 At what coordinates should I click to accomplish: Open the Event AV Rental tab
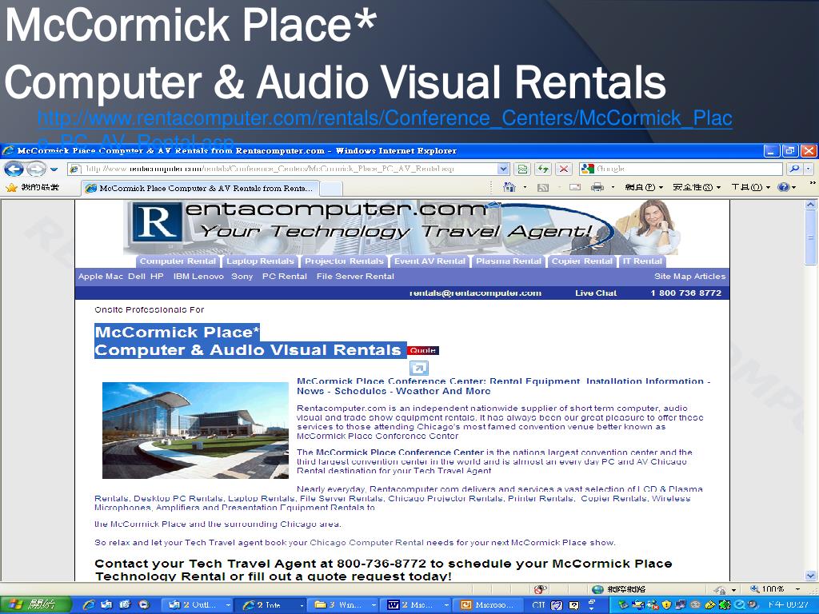(x=429, y=261)
